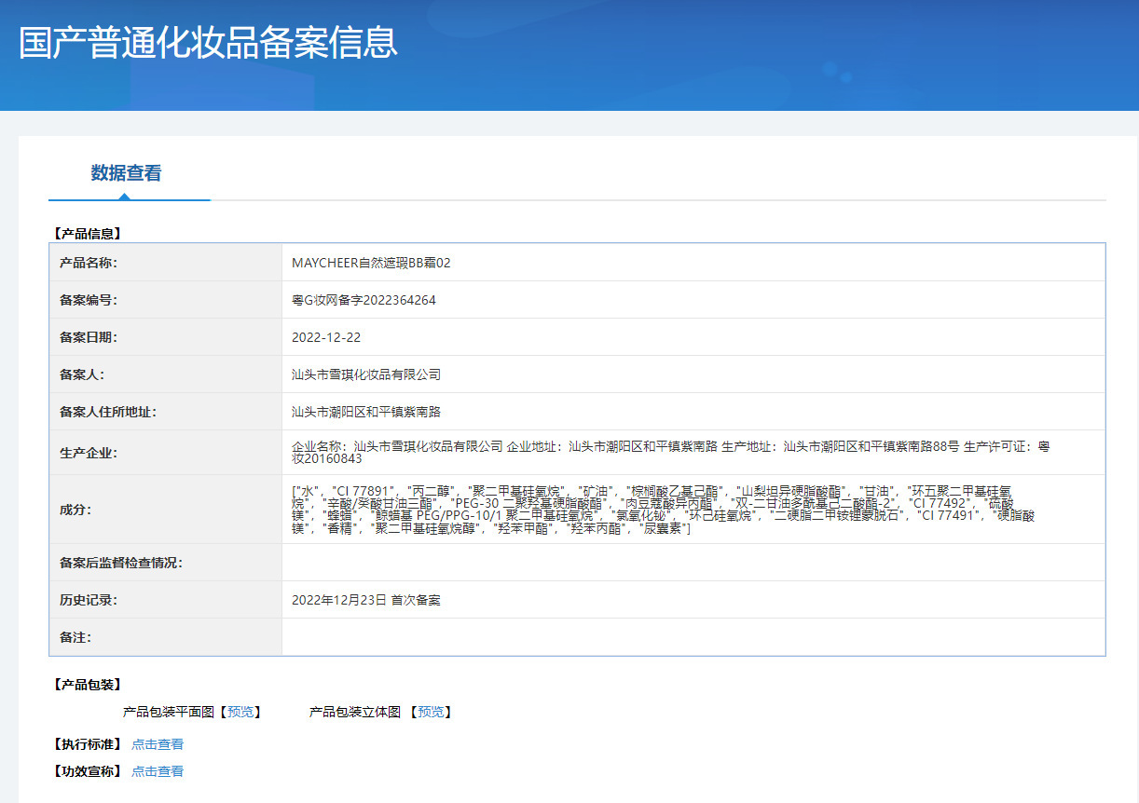Image resolution: width=1139 pixels, height=803 pixels.
Task: Open 点击查看 next to 执行标准
Action: click(158, 744)
